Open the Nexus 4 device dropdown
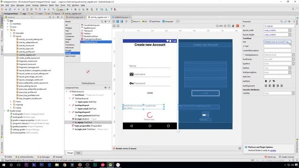The height and width of the screenshot is (168, 299). (x=135, y=21)
